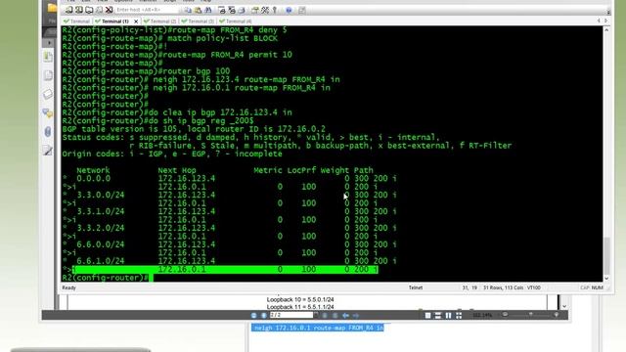
Task: Click PDF viewer previous view blue arrow
Action: pyautogui.click(x=345, y=315)
